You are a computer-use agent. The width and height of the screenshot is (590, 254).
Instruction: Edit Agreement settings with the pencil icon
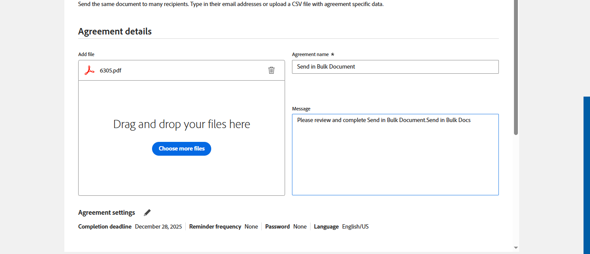point(147,213)
